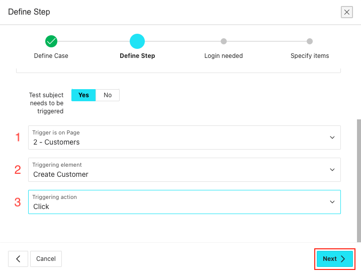The image size is (361, 275).
Task: Click the Specify items step dot
Action: coord(310,41)
